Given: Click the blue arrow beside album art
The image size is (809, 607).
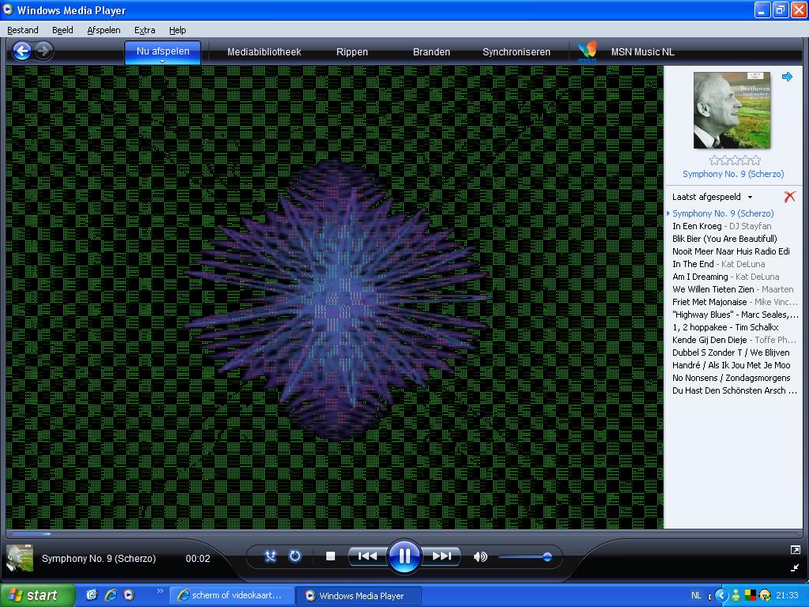Looking at the screenshot, I should (787, 77).
